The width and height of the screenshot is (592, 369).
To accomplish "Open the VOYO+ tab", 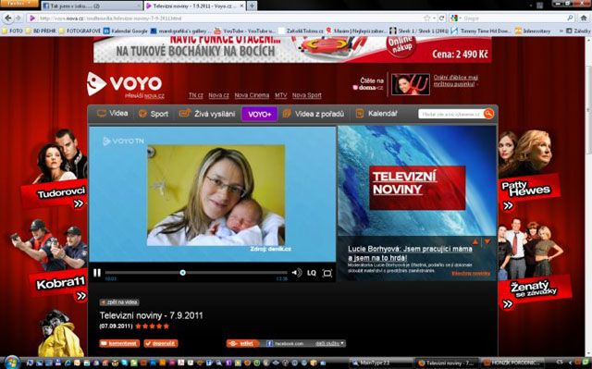I will 259,114.
